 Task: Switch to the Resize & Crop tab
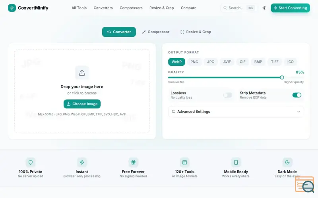pyautogui.click(x=196, y=32)
